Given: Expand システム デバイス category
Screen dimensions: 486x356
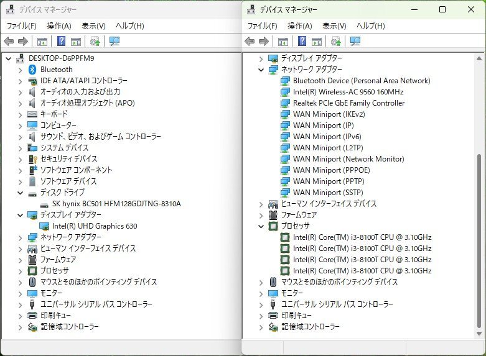Looking at the screenshot, I should coord(20,148).
